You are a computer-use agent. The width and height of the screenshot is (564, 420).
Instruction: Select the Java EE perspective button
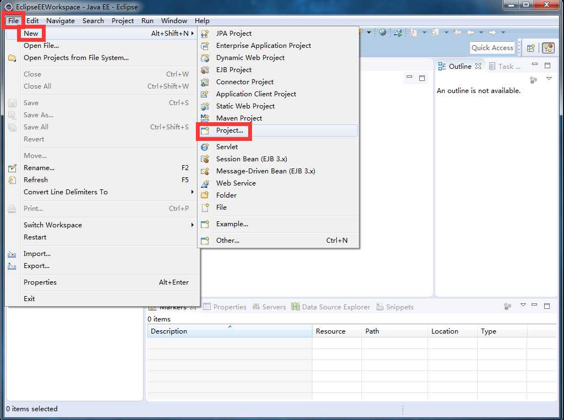click(548, 48)
